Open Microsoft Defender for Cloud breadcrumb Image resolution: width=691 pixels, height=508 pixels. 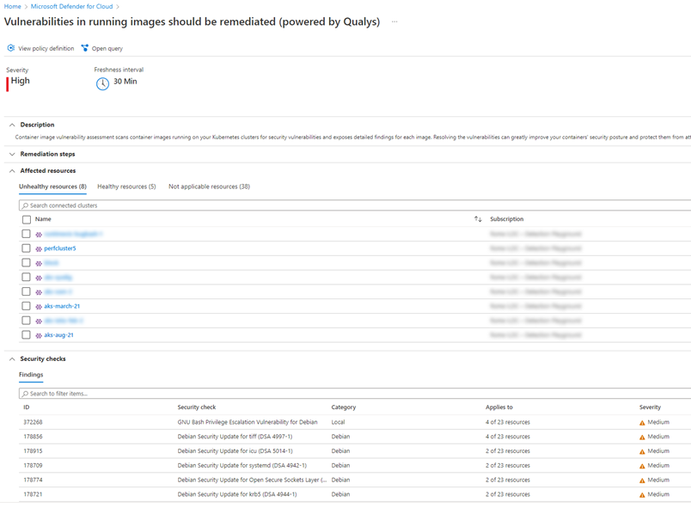tap(72, 6)
